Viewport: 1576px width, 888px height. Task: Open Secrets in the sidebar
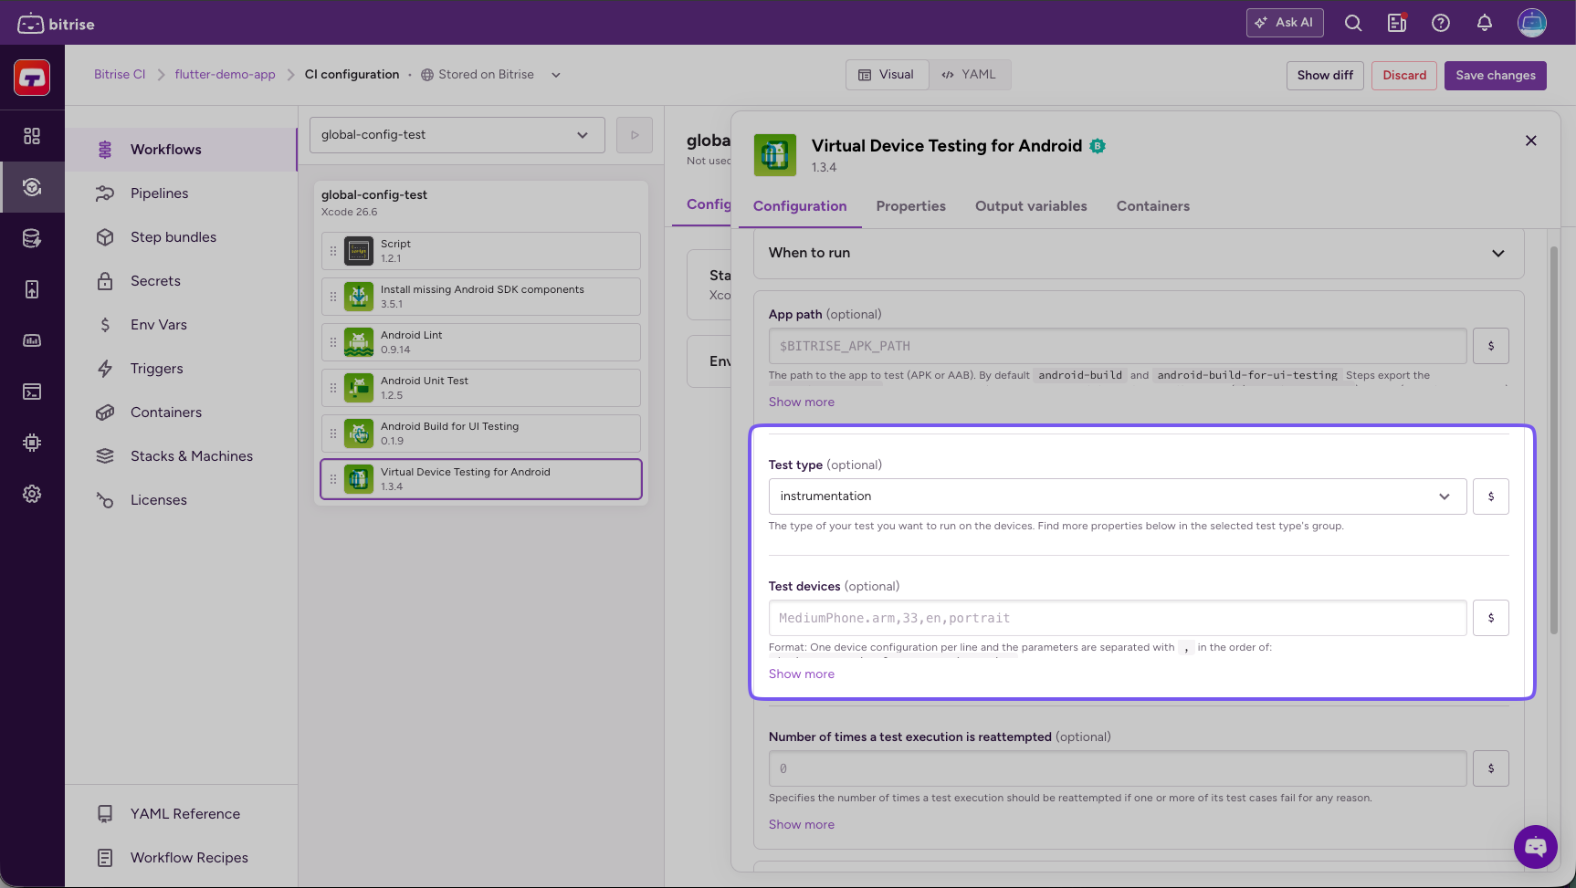point(181,281)
